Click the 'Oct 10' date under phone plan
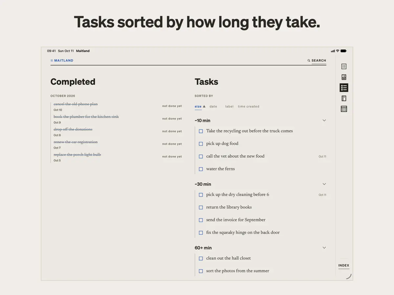 click(58, 110)
